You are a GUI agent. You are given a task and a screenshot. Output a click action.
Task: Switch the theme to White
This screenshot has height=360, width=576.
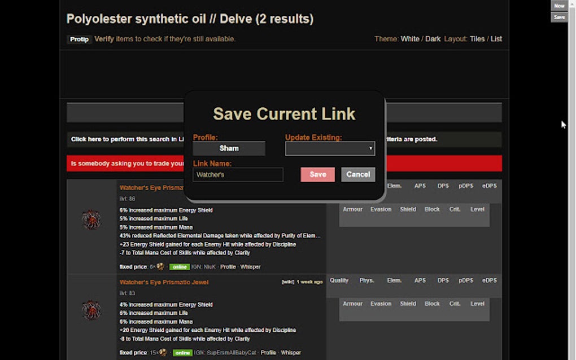[411, 38]
